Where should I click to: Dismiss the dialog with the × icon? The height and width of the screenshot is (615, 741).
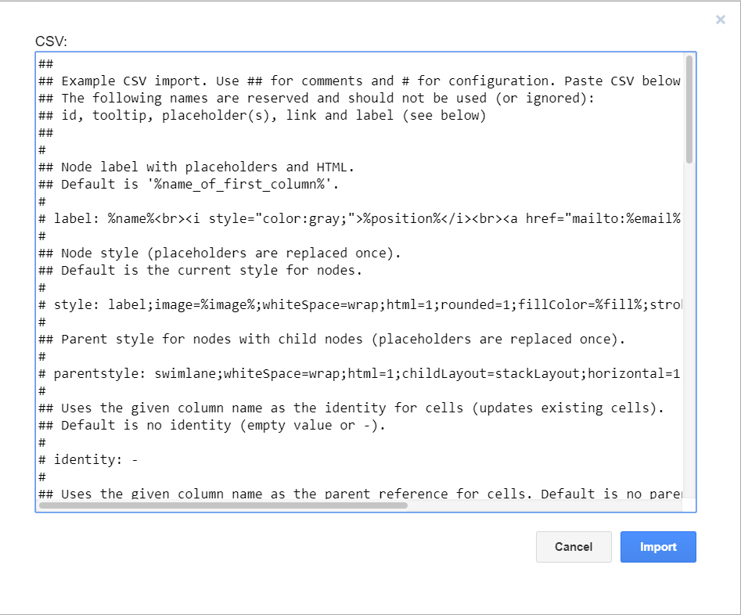720,20
